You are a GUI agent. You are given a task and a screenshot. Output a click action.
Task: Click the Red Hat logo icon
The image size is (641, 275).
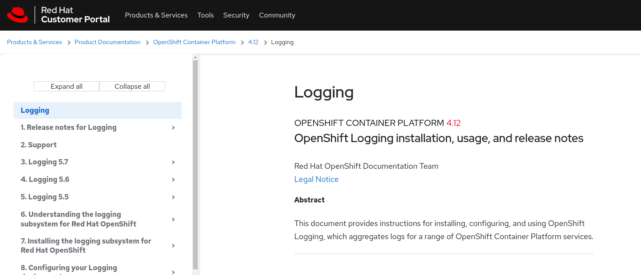click(18, 15)
